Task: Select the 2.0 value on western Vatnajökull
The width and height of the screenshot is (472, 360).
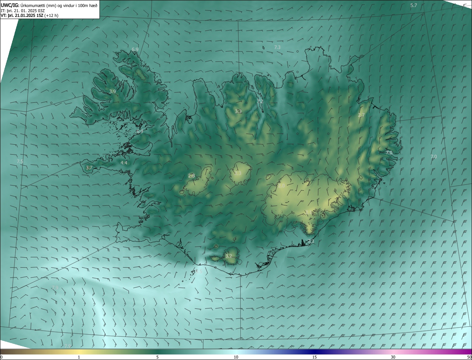Action: pyautogui.click(x=281, y=186)
